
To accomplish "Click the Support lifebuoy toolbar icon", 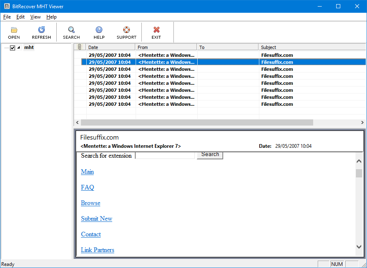I will [x=127, y=30].
